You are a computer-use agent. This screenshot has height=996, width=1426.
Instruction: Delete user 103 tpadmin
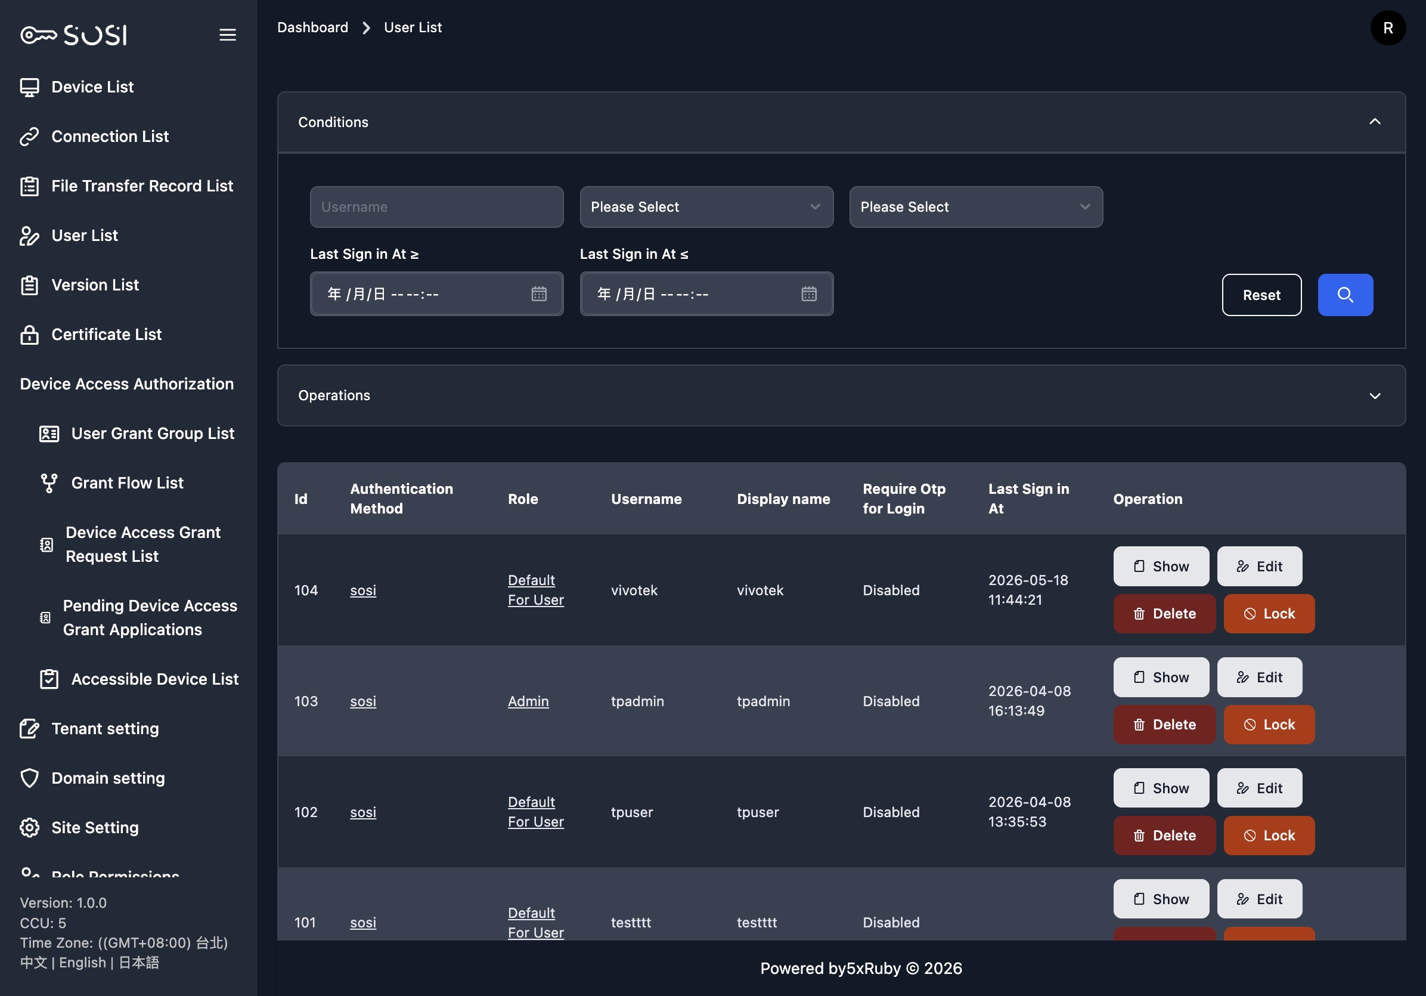(x=1164, y=725)
